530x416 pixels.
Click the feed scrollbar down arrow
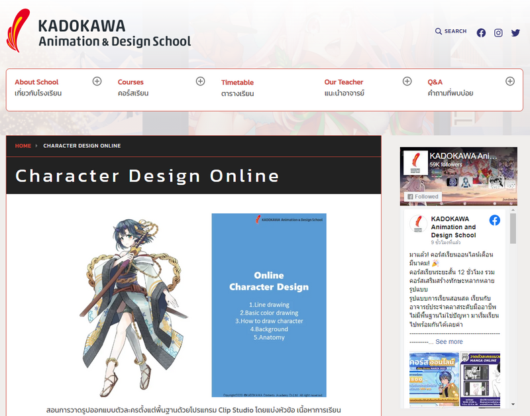pos(513,404)
